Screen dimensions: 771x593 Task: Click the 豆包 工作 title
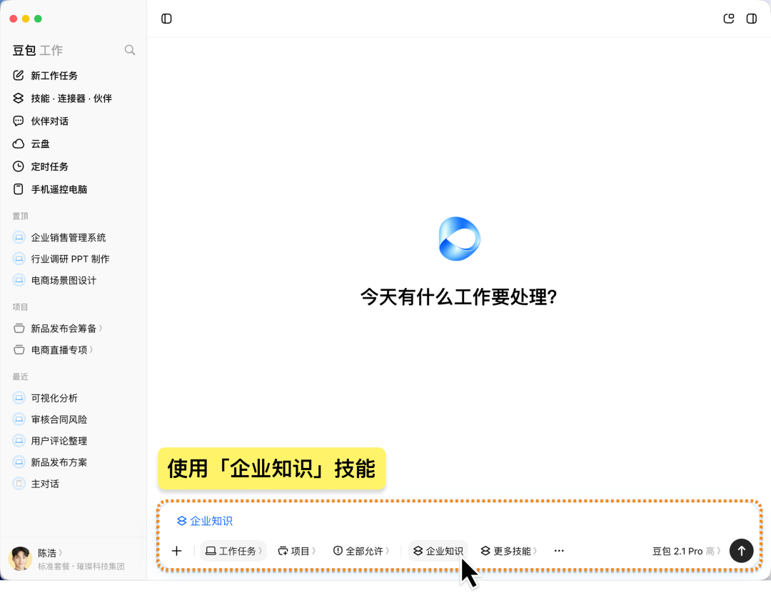pyautogui.click(x=37, y=50)
